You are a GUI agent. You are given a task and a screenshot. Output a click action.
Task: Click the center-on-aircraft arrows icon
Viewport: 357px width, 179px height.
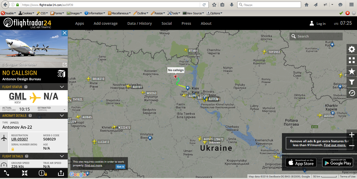pos(25,173)
